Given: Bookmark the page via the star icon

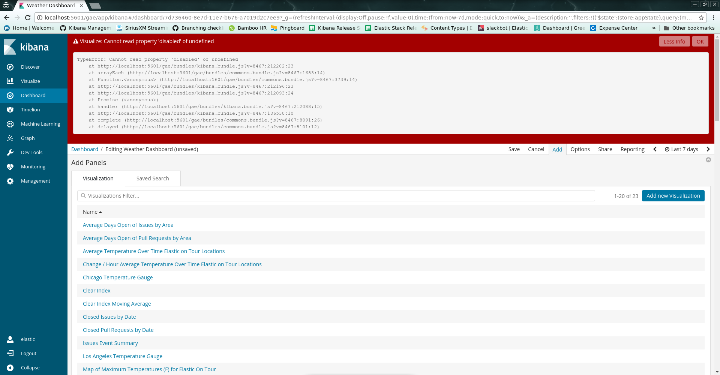Looking at the screenshot, I should [701, 17].
